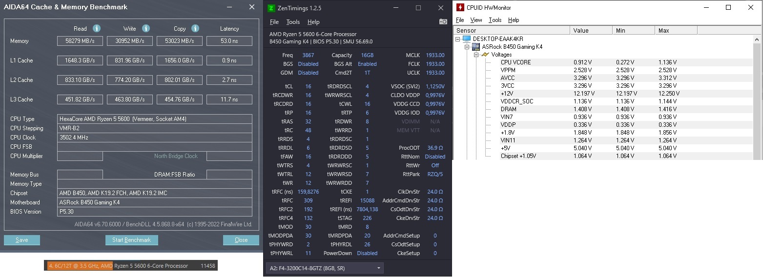This screenshot has height=277, width=763.
Task: Close the AIDA64 Cache & Memory Benchmark window
Action: coord(252,7)
